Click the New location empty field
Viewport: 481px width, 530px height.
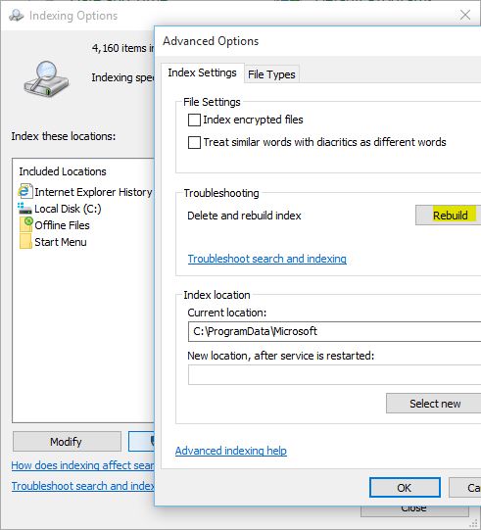tap(334, 374)
